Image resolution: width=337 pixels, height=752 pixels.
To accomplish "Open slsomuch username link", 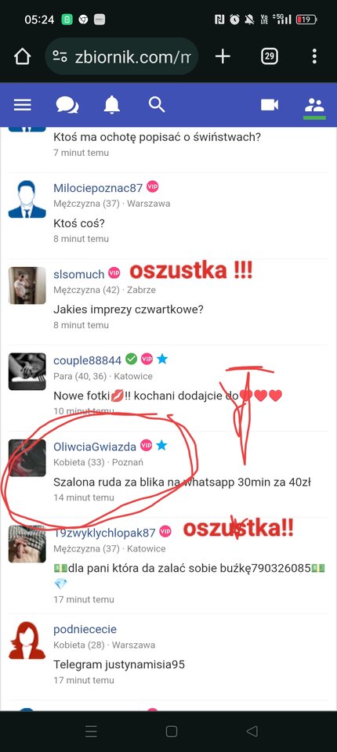I will tap(78, 274).
